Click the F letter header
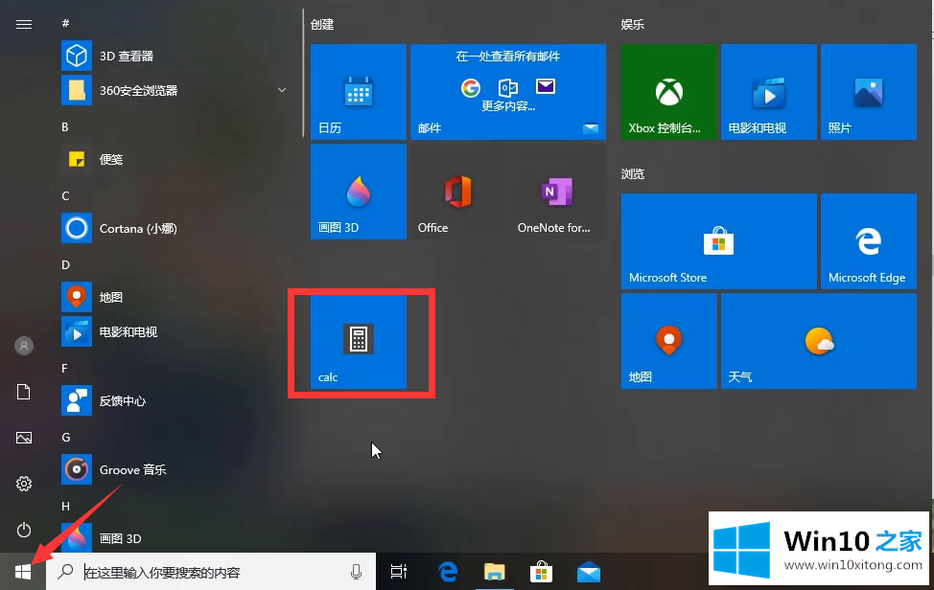The height and width of the screenshot is (590, 934). 64,368
